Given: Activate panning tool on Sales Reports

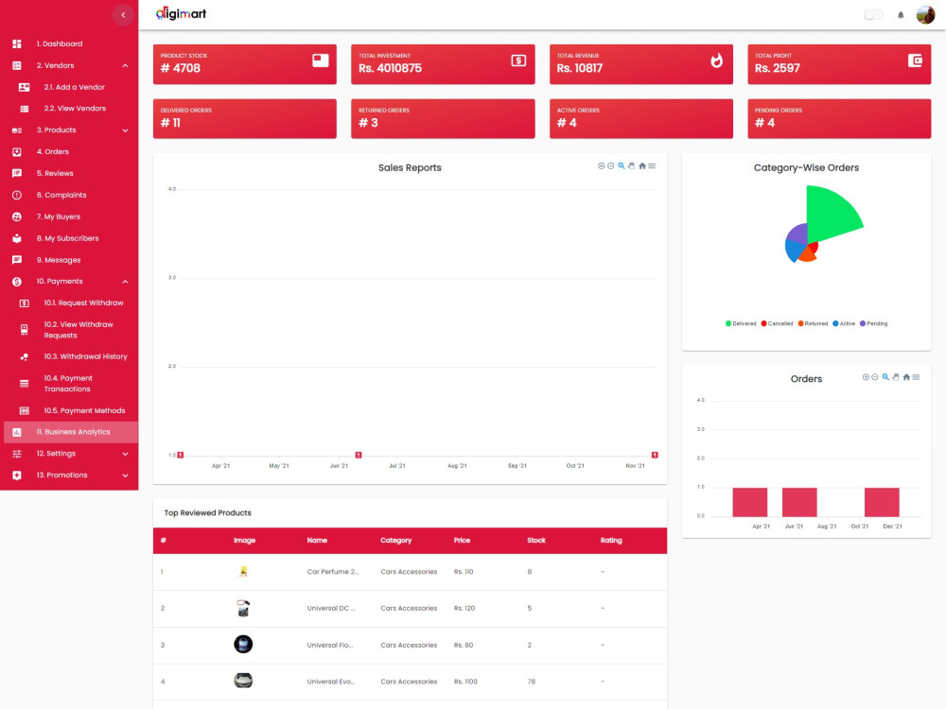Looking at the screenshot, I should tap(631, 165).
